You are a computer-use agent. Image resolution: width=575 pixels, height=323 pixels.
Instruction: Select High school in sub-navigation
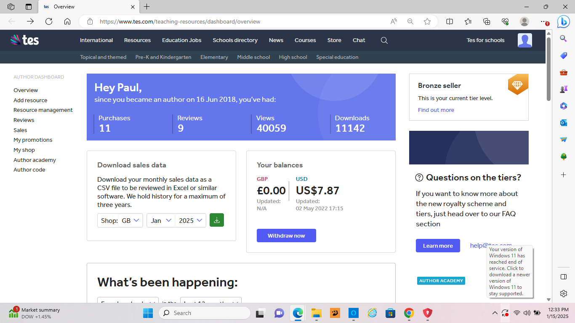[293, 57]
